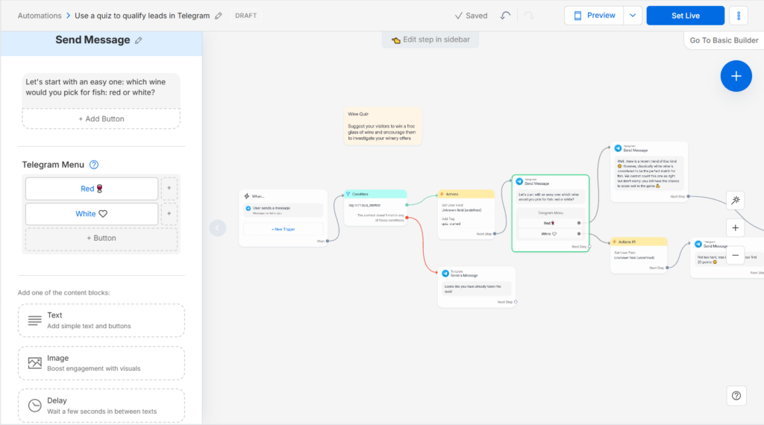
Task: Rename Send Message step with pencil icon
Action: pyautogui.click(x=139, y=40)
